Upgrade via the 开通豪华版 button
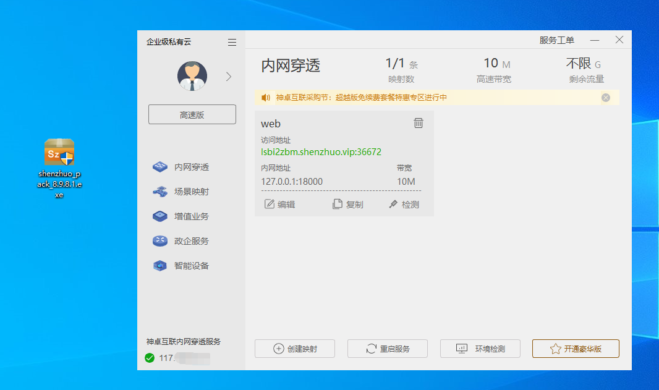The width and height of the screenshot is (659, 390). [576, 348]
